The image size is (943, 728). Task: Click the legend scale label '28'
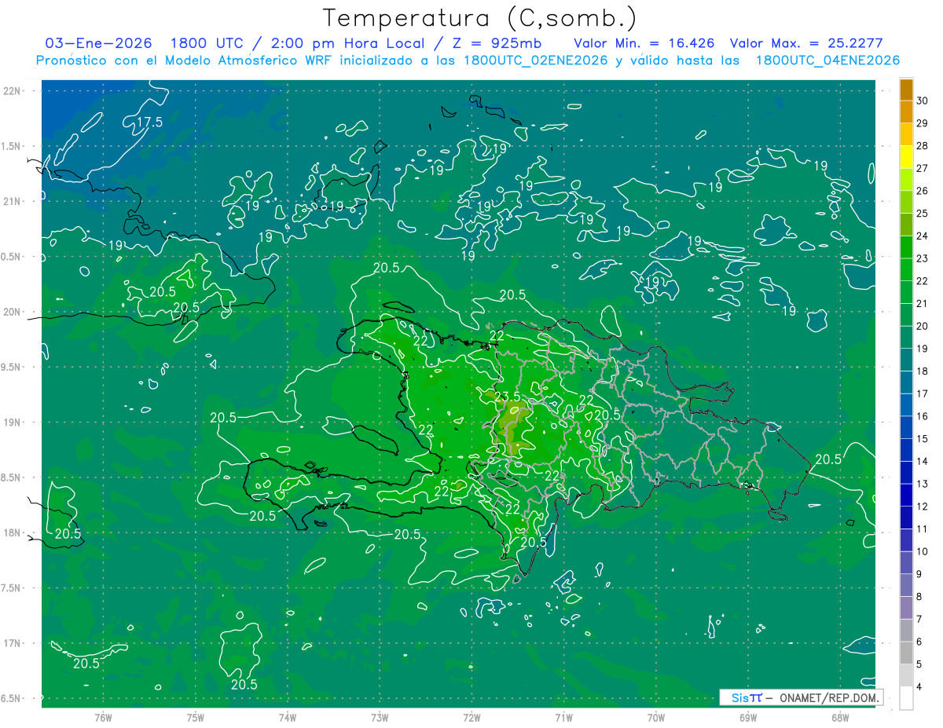point(922,145)
